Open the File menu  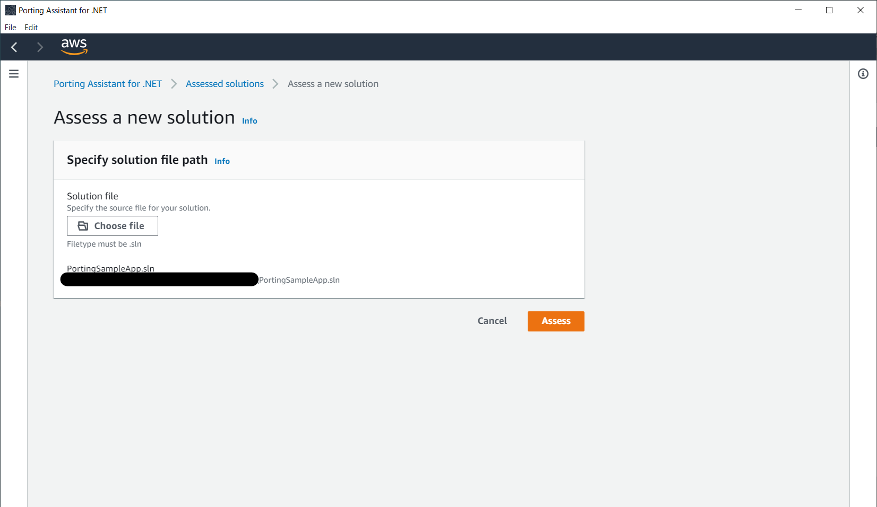click(x=11, y=27)
